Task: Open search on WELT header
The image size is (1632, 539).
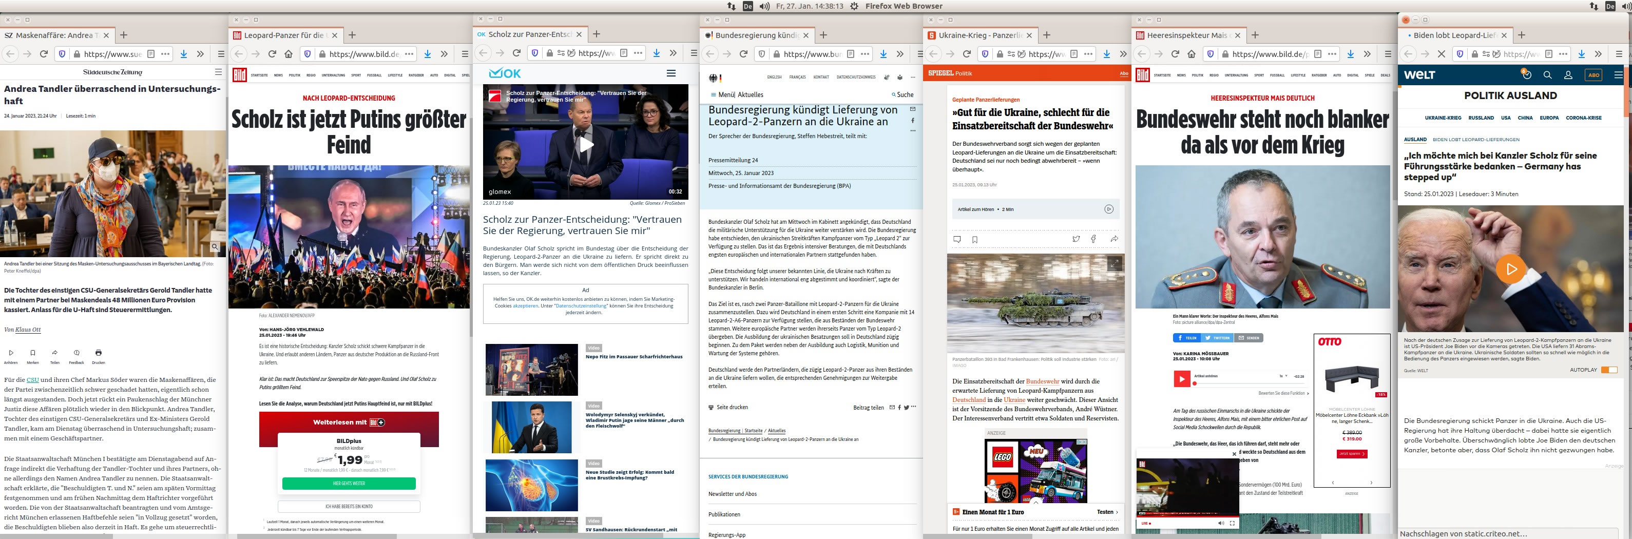Action: coord(1547,75)
